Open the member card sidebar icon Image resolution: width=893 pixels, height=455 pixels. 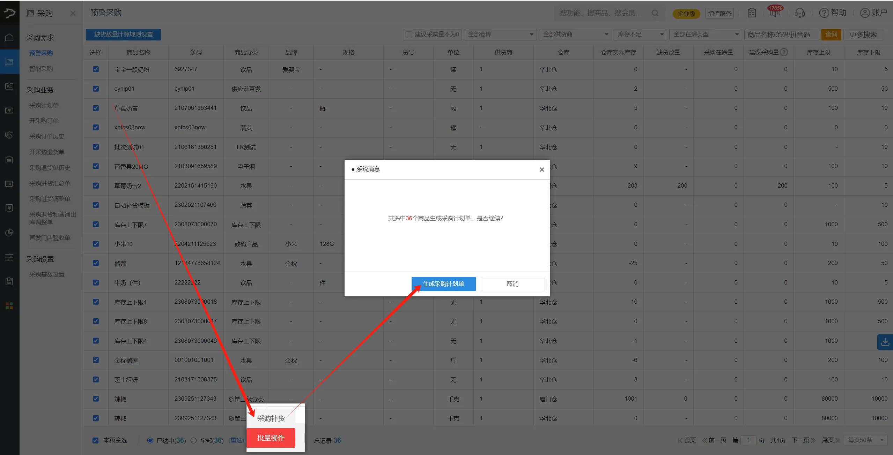pyautogui.click(x=9, y=86)
